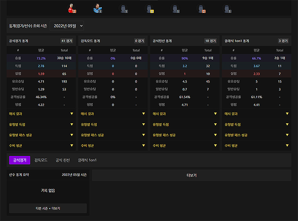The width and height of the screenshot is (298, 221).
Task: Click the 66.7% win rate value
Action: pyautogui.click(x=257, y=58)
